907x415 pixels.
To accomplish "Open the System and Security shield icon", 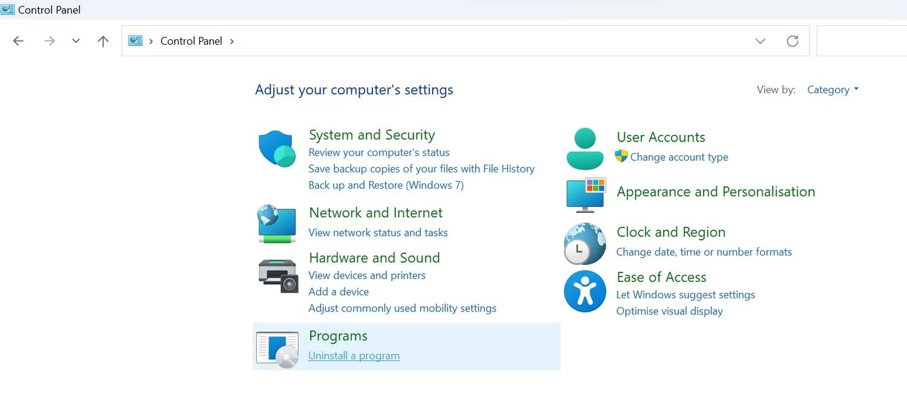I will 277,149.
